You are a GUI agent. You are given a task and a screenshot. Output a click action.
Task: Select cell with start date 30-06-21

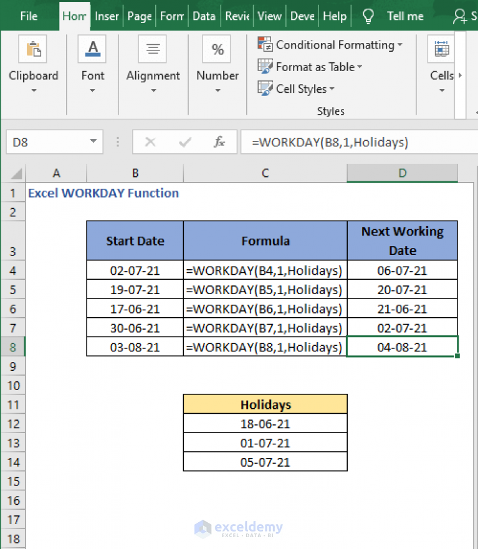135,328
